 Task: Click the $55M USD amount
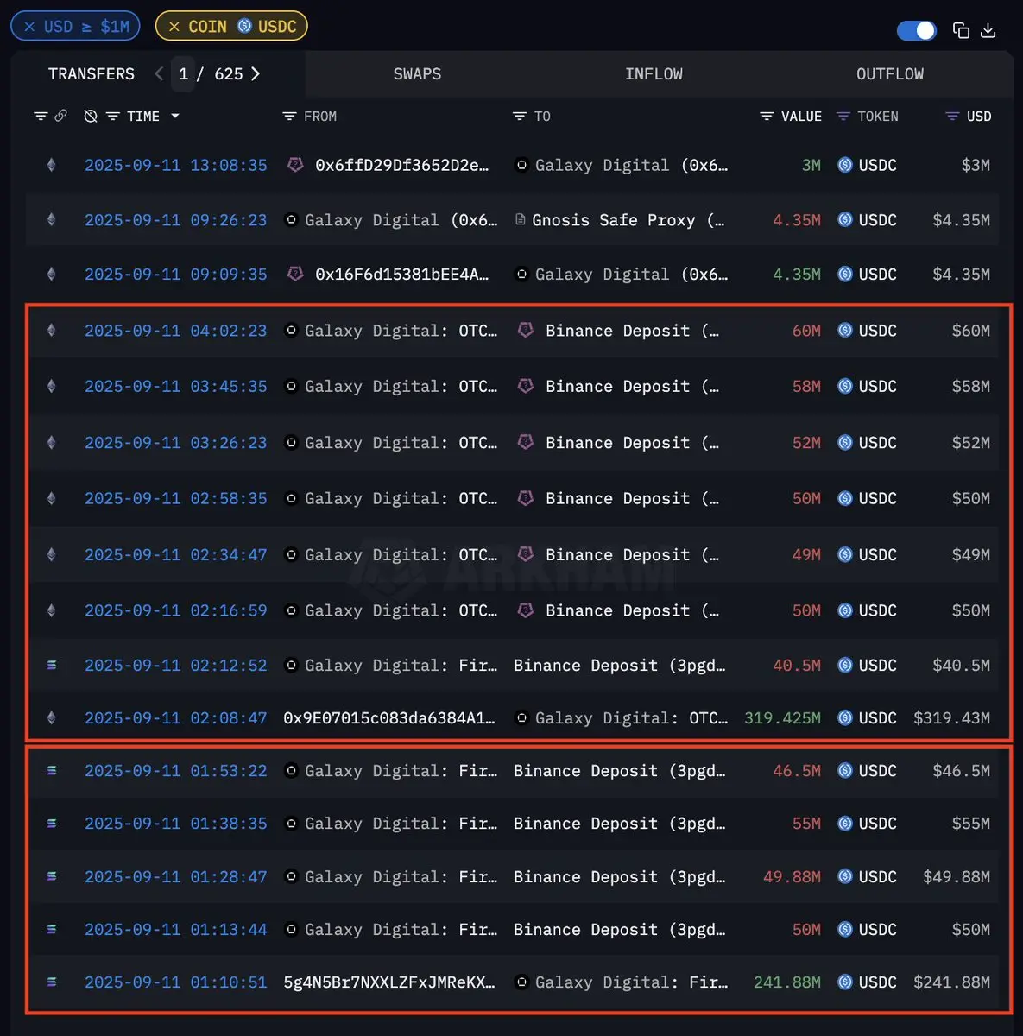pos(971,824)
